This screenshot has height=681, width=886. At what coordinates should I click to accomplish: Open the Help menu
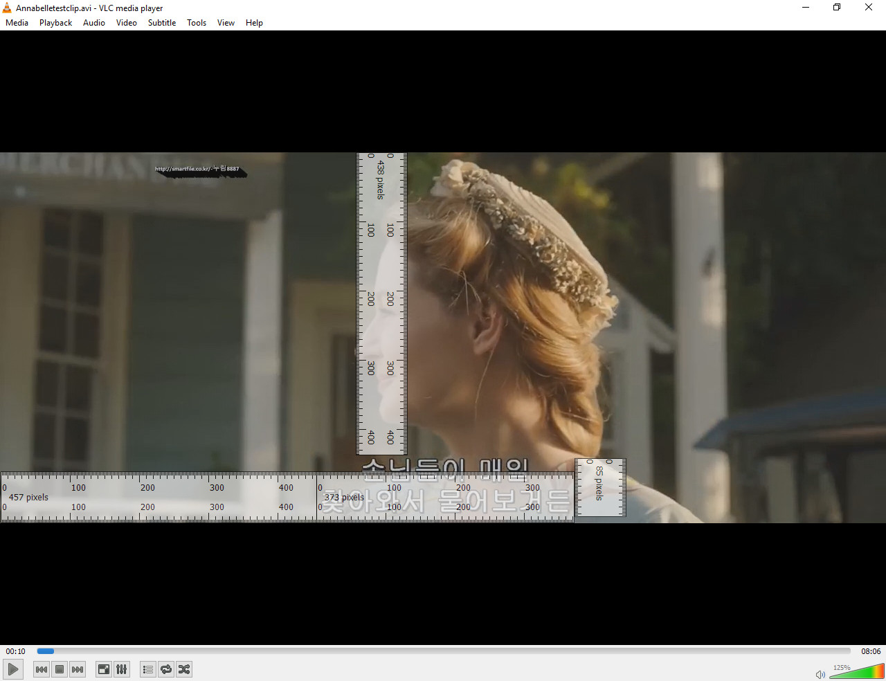click(x=254, y=23)
